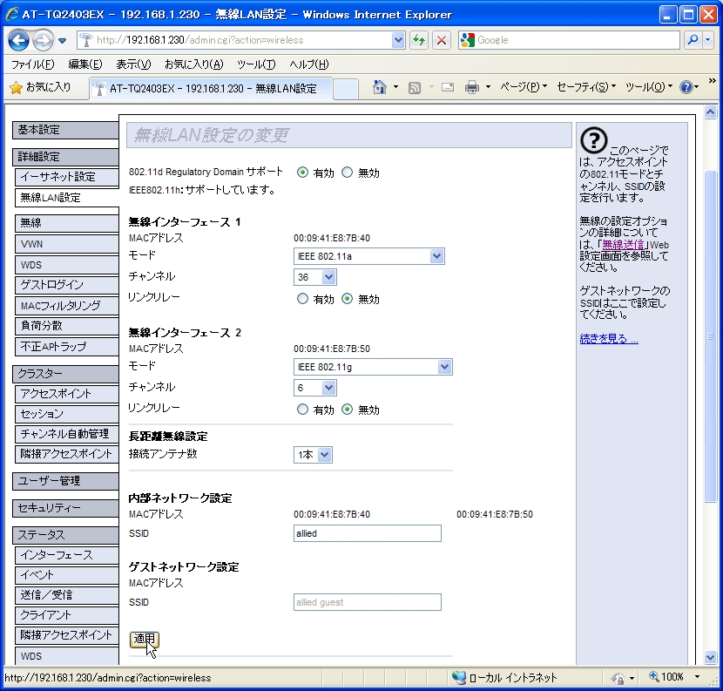Image resolution: width=723 pixels, height=691 pixels.
Task: Select the AT-TQ2403EX 無線LAN設定 tab
Action: (211, 88)
